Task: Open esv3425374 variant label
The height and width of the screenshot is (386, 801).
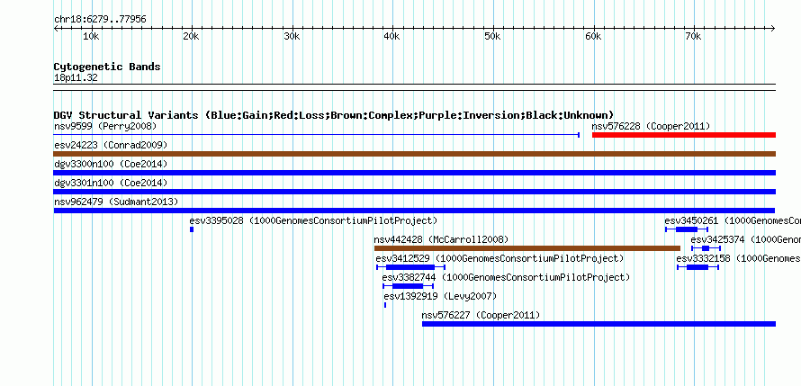Action: pos(746,239)
